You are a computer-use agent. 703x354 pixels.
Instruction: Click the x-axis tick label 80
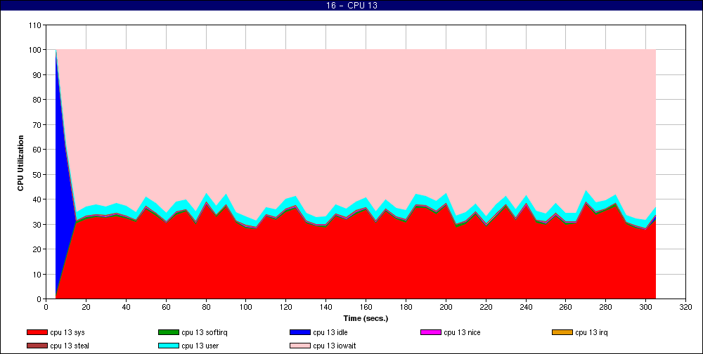coord(206,307)
